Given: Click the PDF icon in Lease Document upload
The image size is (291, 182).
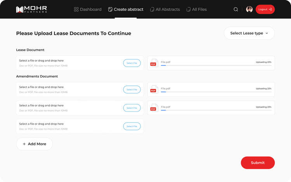Looking at the screenshot, I should pyautogui.click(x=154, y=63).
